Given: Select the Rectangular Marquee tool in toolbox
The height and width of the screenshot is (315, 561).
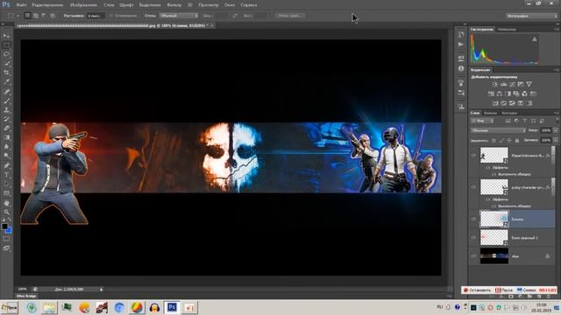Looking at the screenshot, I should tap(6, 45).
